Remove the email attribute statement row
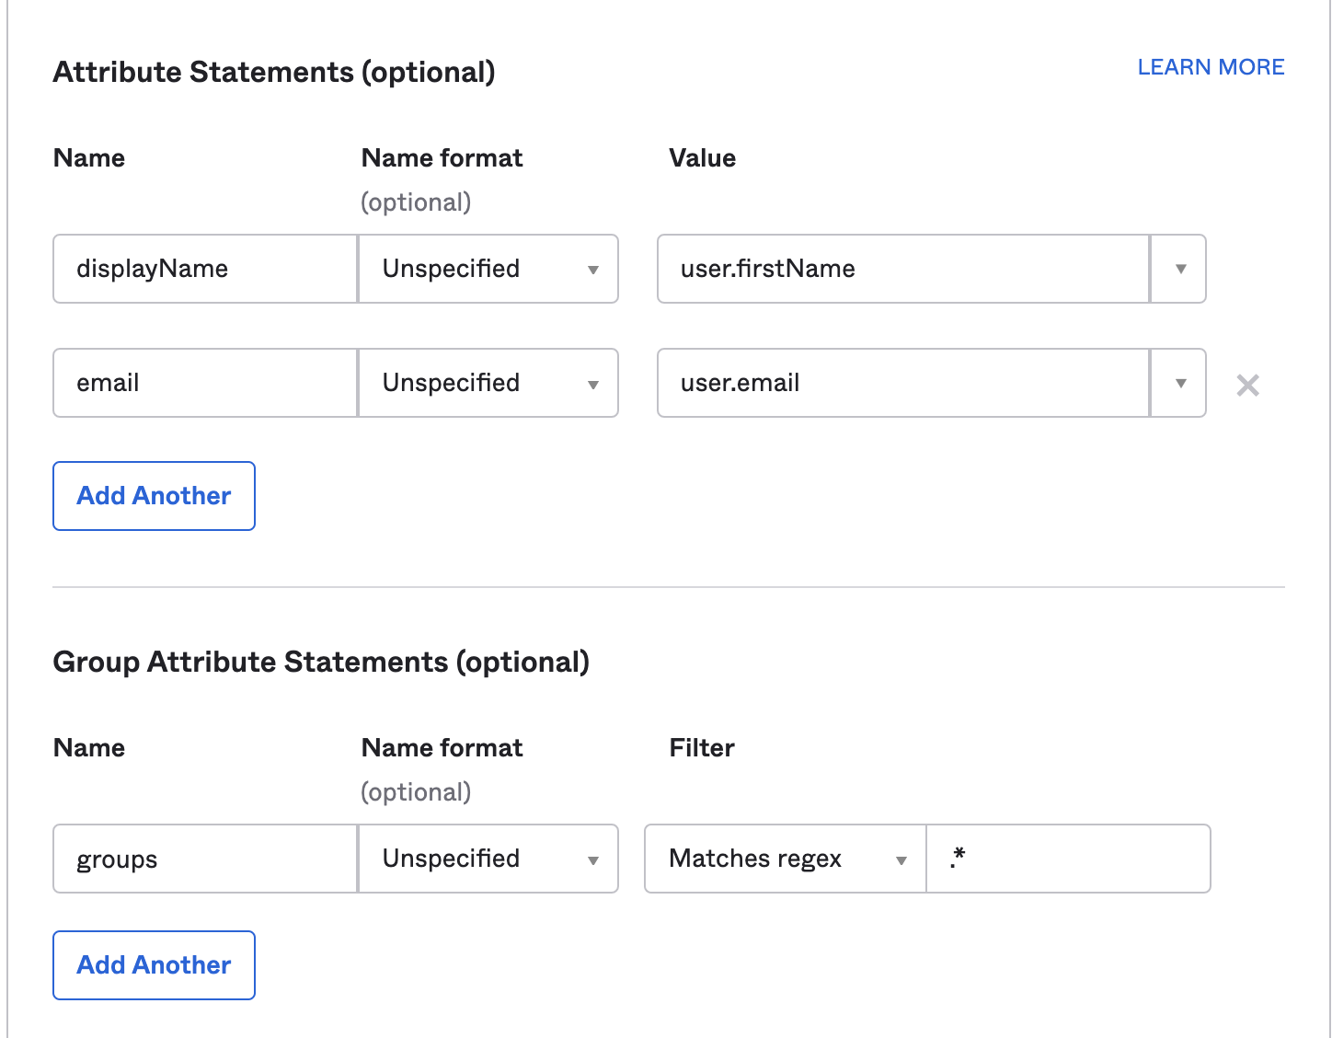1332x1038 pixels. (x=1247, y=385)
